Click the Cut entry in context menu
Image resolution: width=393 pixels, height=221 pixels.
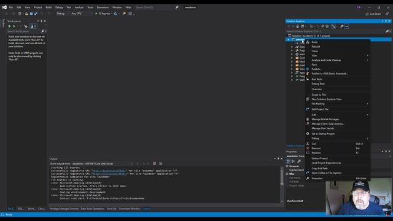click(337, 144)
